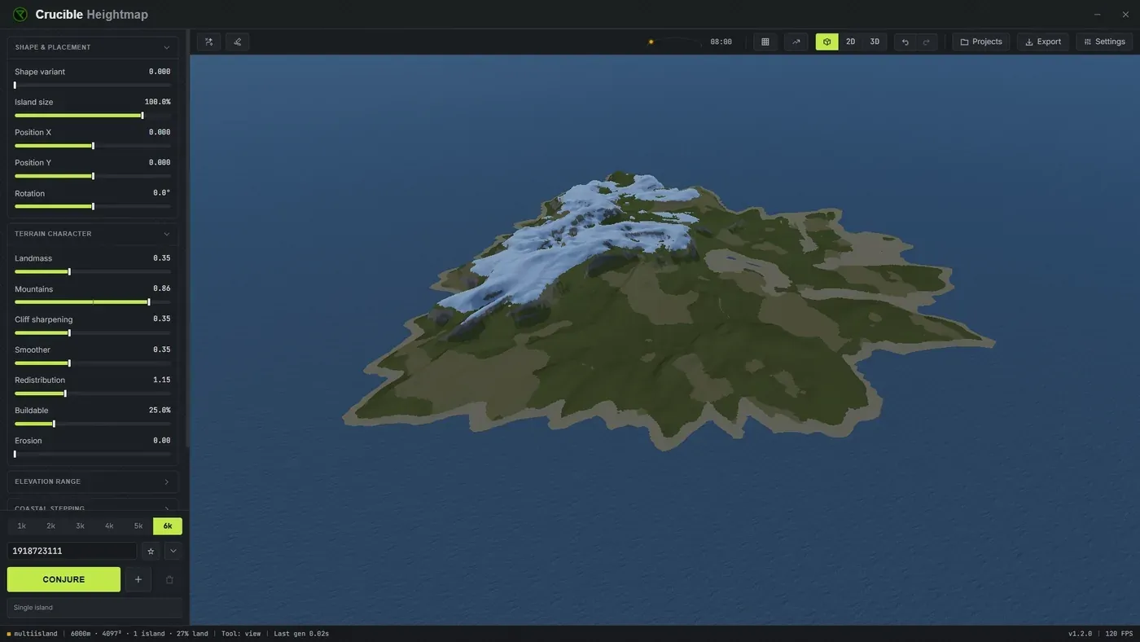1140x642 pixels.
Task: Open the Projects folder button
Action: point(981,42)
